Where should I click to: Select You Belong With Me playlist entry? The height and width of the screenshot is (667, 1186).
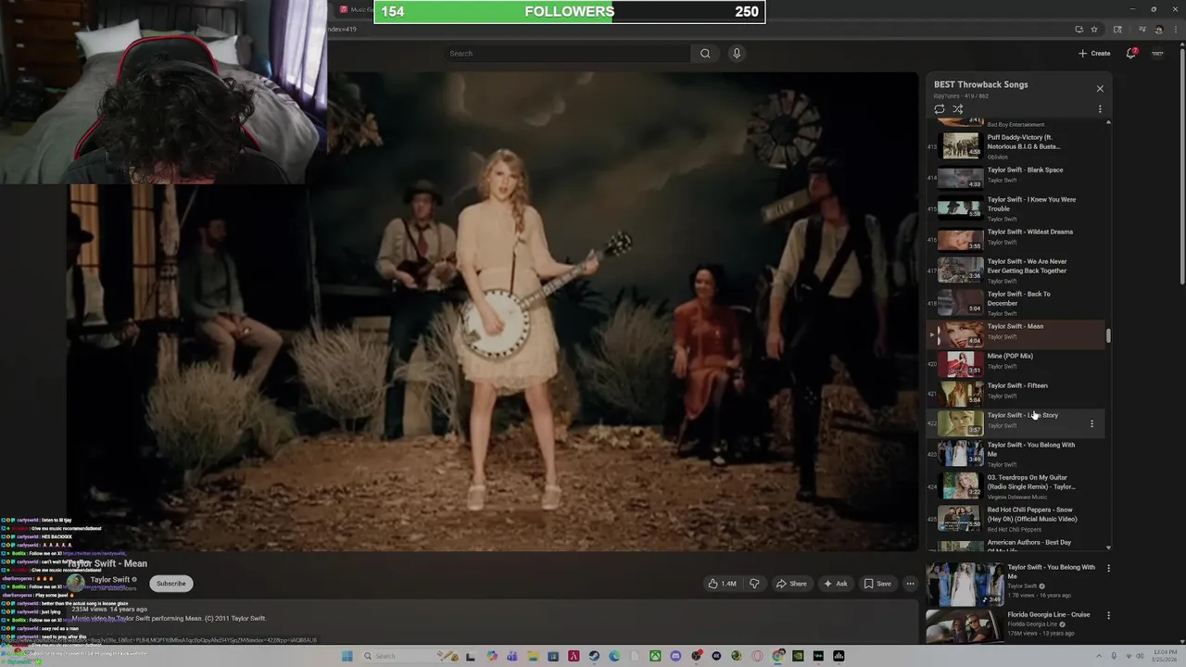(1016, 453)
